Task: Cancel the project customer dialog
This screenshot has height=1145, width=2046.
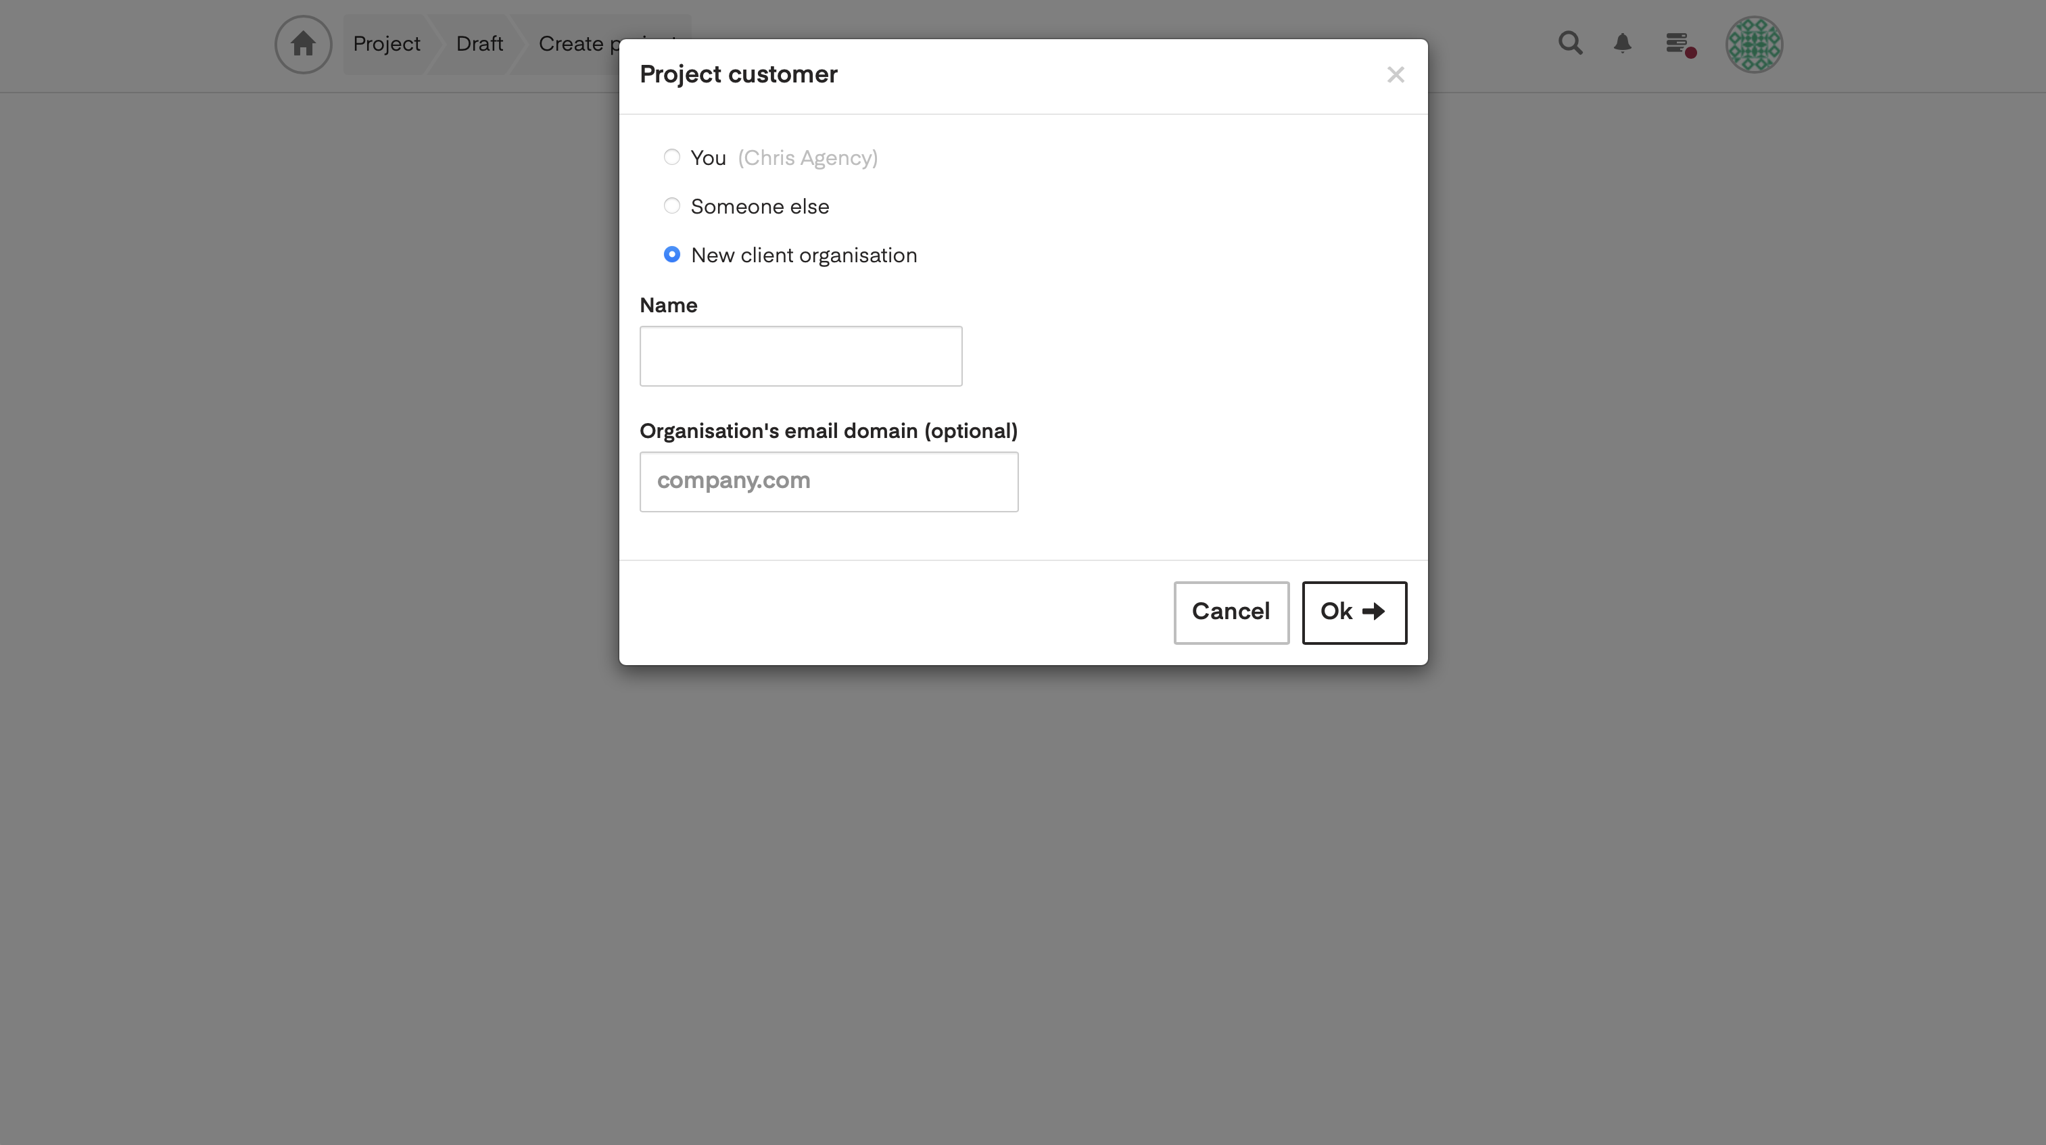Action: [1231, 612]
